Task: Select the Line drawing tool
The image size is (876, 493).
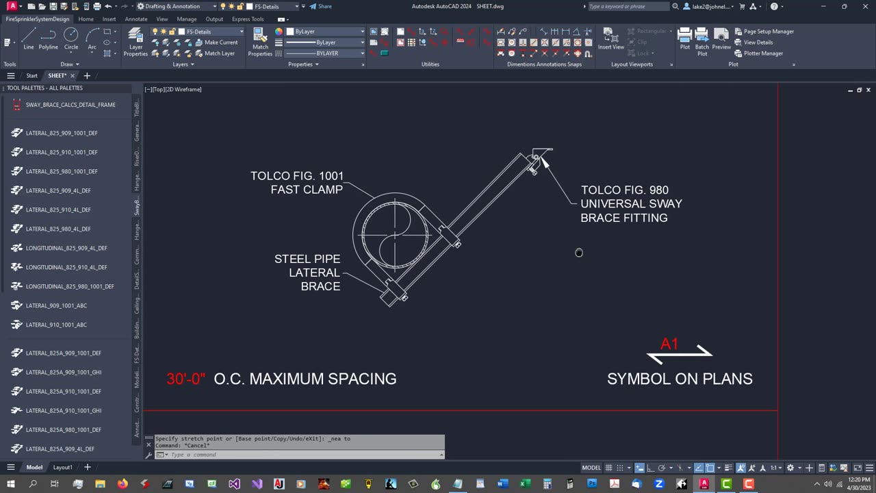Action: pyautogui.click(x=28, y=38)
